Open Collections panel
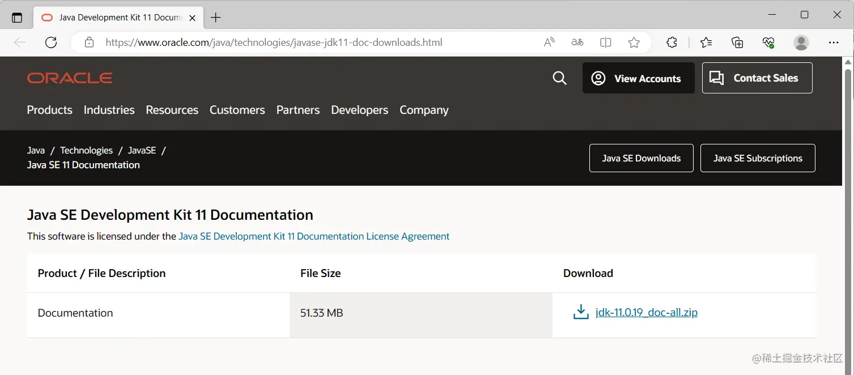The image size is (854, 375). (x=737, y=42)
